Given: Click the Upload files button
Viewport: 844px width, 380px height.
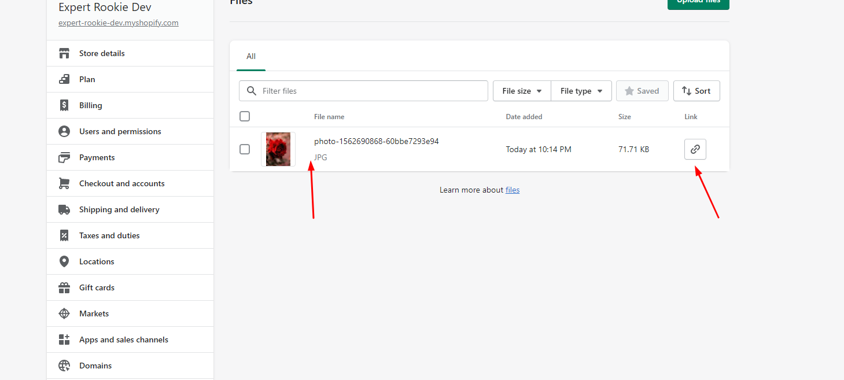Looking at the screenshot, I should click(698, 3).
